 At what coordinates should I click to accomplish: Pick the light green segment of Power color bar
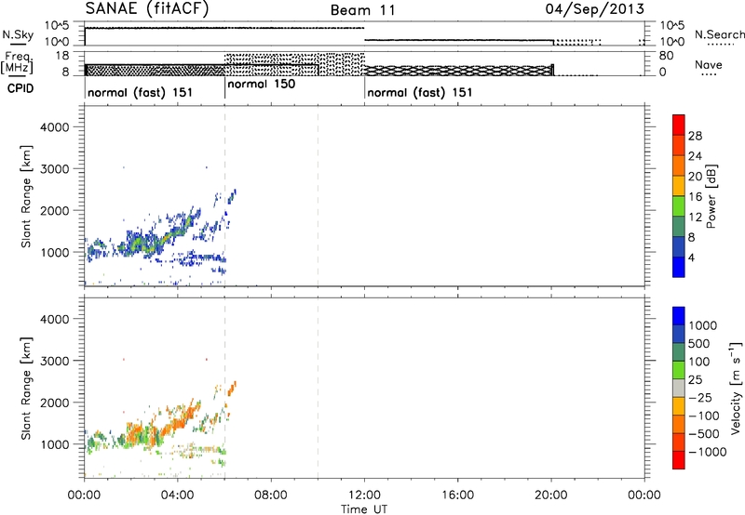pos(679,206)
